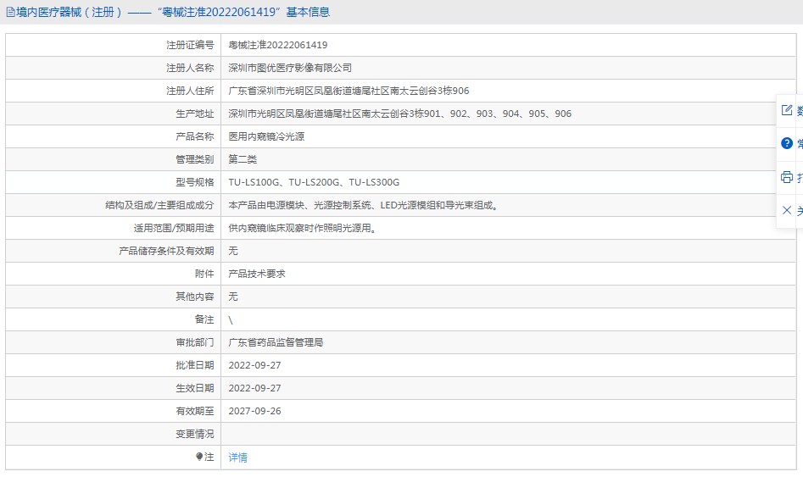The width and height of the screenshot is (803, 477).
Task: Click intended use text 供内窥镜临床观察时作照明光源用
Action: tap(303, 228)
